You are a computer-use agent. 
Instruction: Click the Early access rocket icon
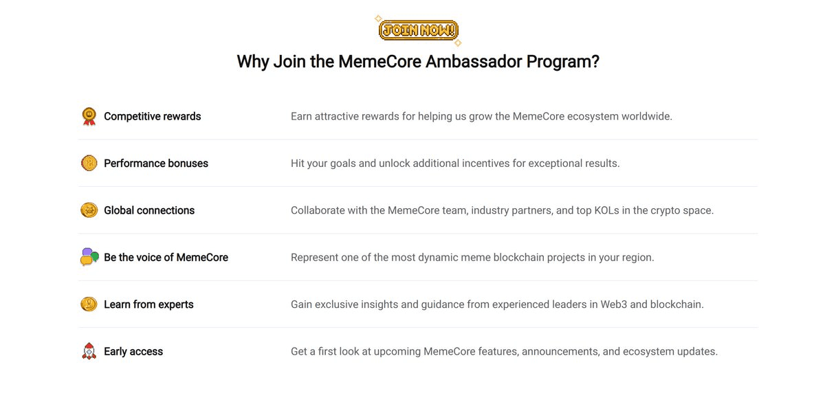point(89,351)
